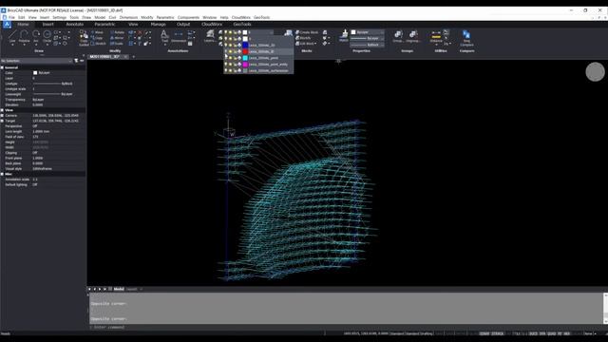Image resolution: width=608 pixels, height=342 pixels.
Task: Toggle freeze sun icon on red layer row
Action: point(230,51)
